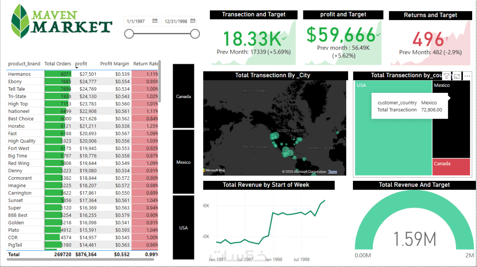Sort the table by the Profit Margin column

[115, 64]
